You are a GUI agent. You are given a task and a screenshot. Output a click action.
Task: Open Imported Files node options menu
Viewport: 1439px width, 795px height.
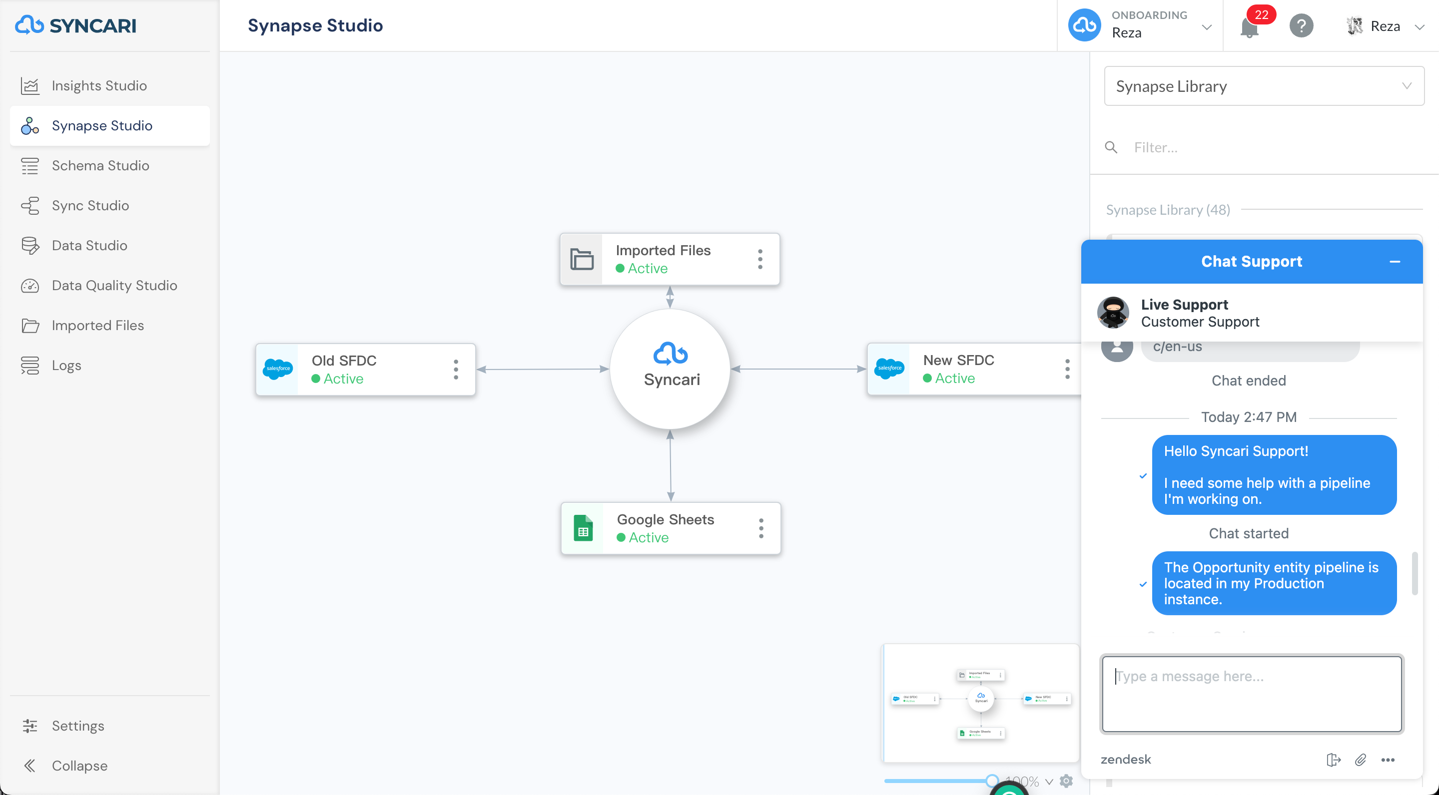760,259
